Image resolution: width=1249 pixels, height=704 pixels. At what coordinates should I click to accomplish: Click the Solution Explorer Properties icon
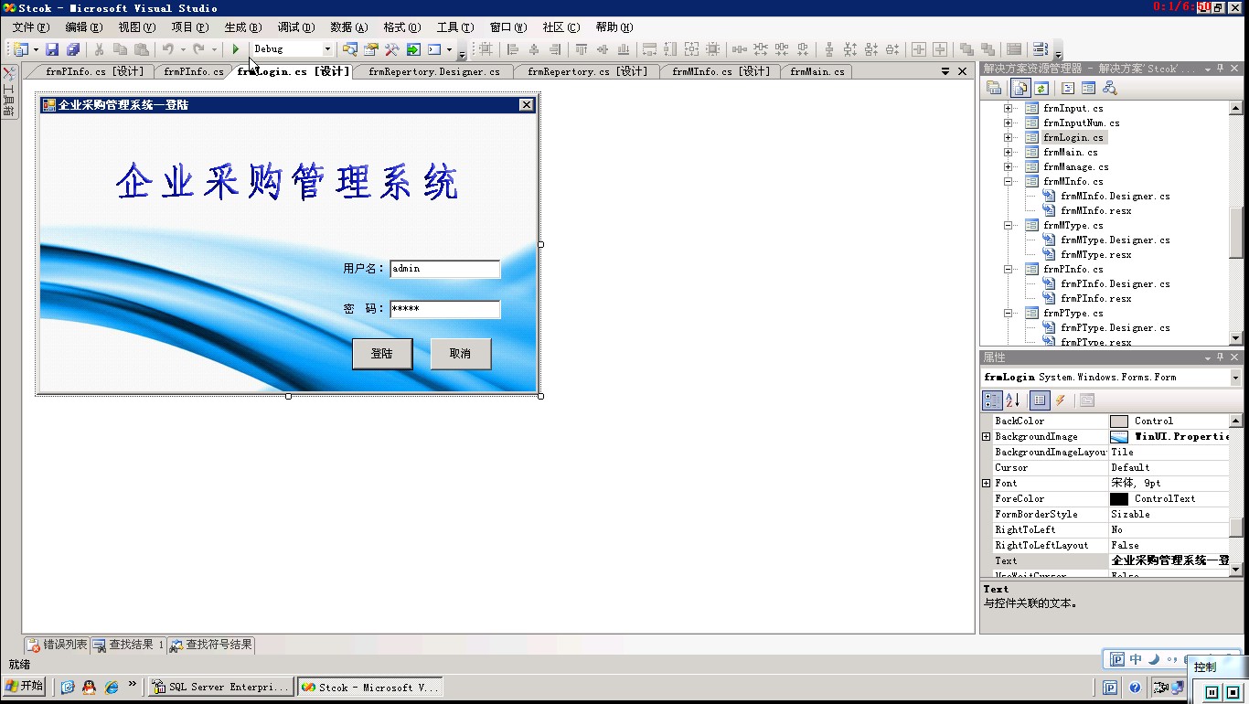pos(994,89)
